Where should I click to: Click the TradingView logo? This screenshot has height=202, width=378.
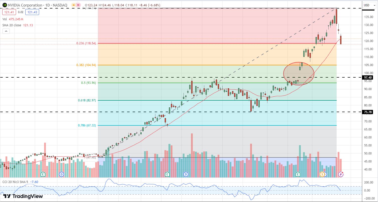pos(23,196)
